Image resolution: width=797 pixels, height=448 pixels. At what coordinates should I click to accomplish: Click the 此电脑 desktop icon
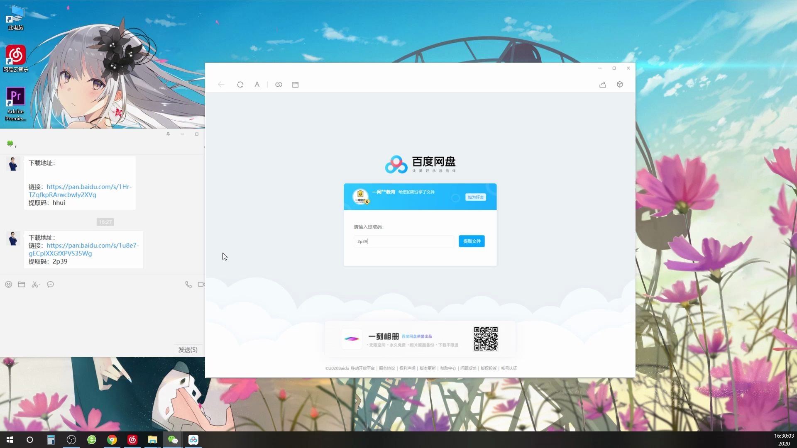click(x=16, y=17)
